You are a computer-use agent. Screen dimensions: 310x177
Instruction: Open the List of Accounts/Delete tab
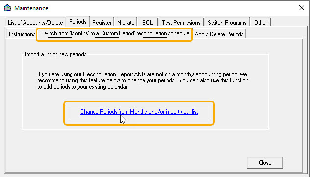pos(35,23)
